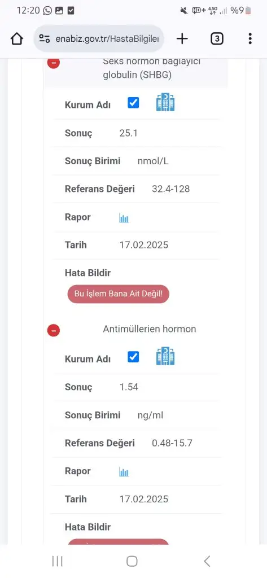Tap Android recent apps navigation button

[x=57, y=562]
